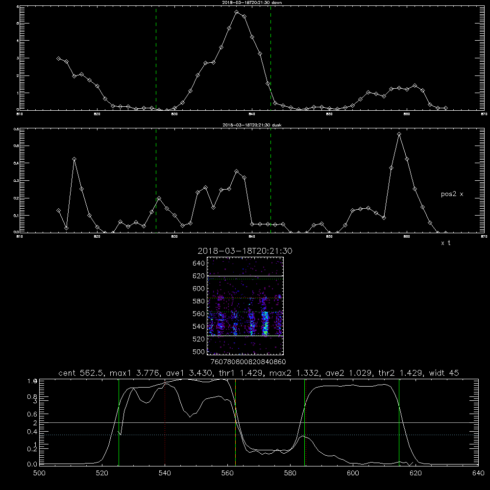
Task: Click '620' on bottom plot x-axis
Action: pos(416,473)
